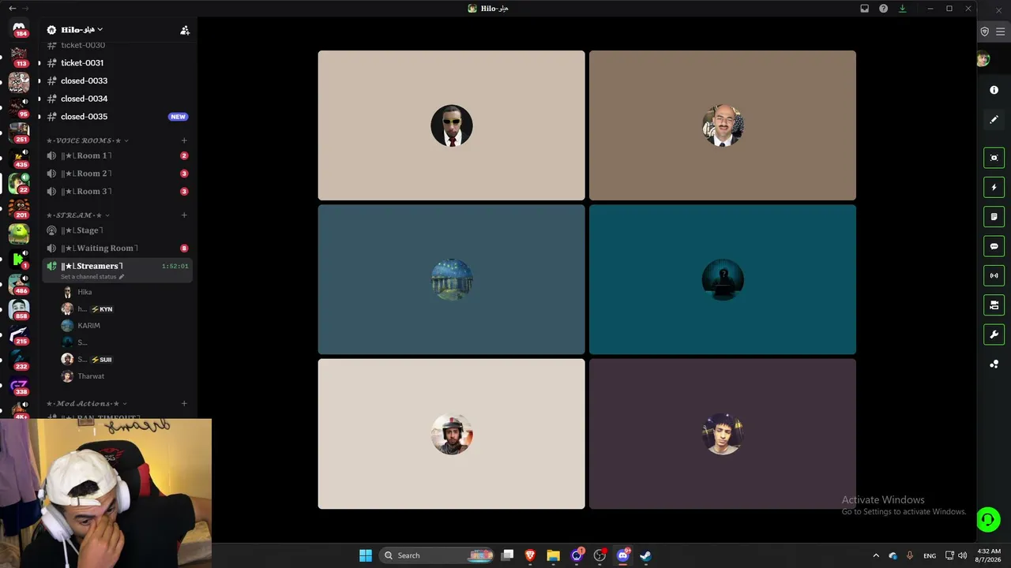The image size is (1011, 568).
Task: Open the hamburger menu in right sidebar
Action: (x=1000, y=32)
